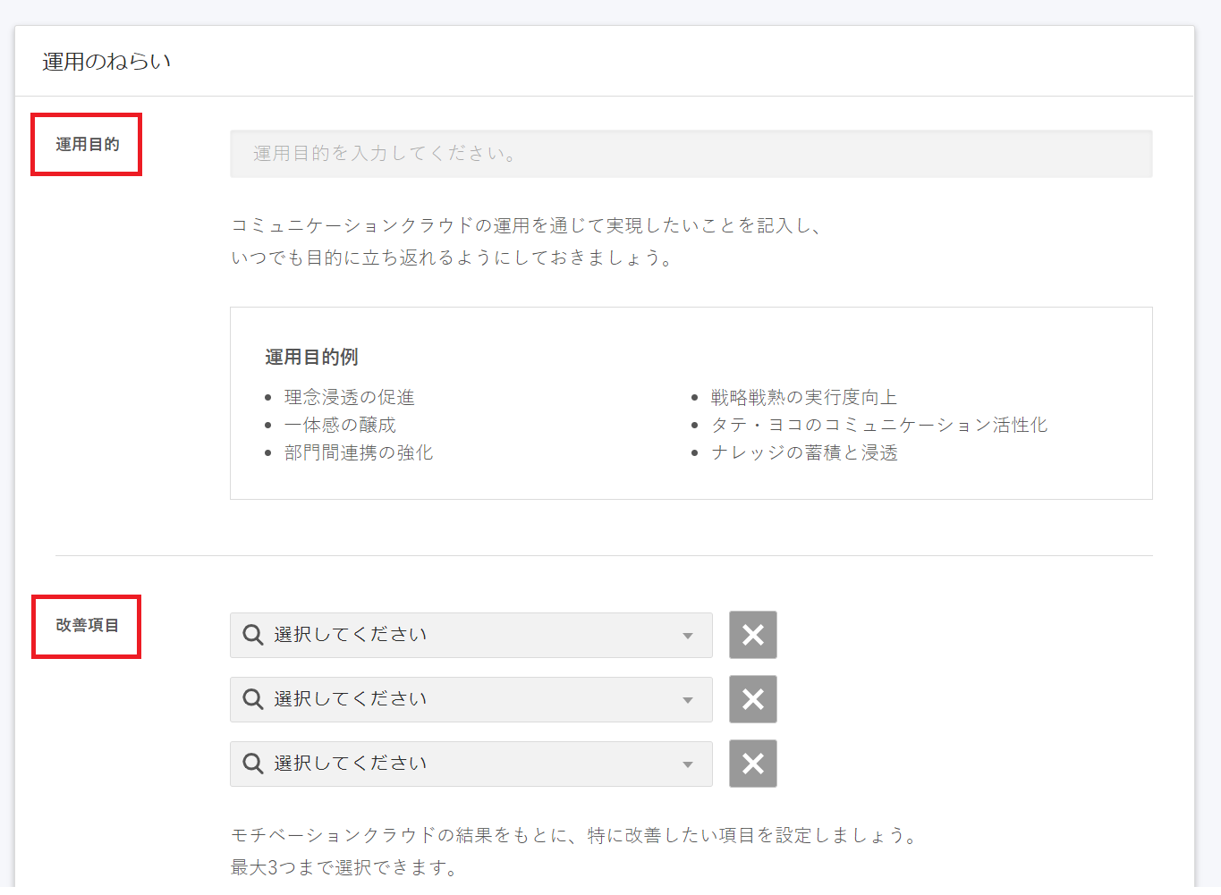
Task: Expand the middle 選択してください dropdown arrow
Action: click(x=688, y=700)
